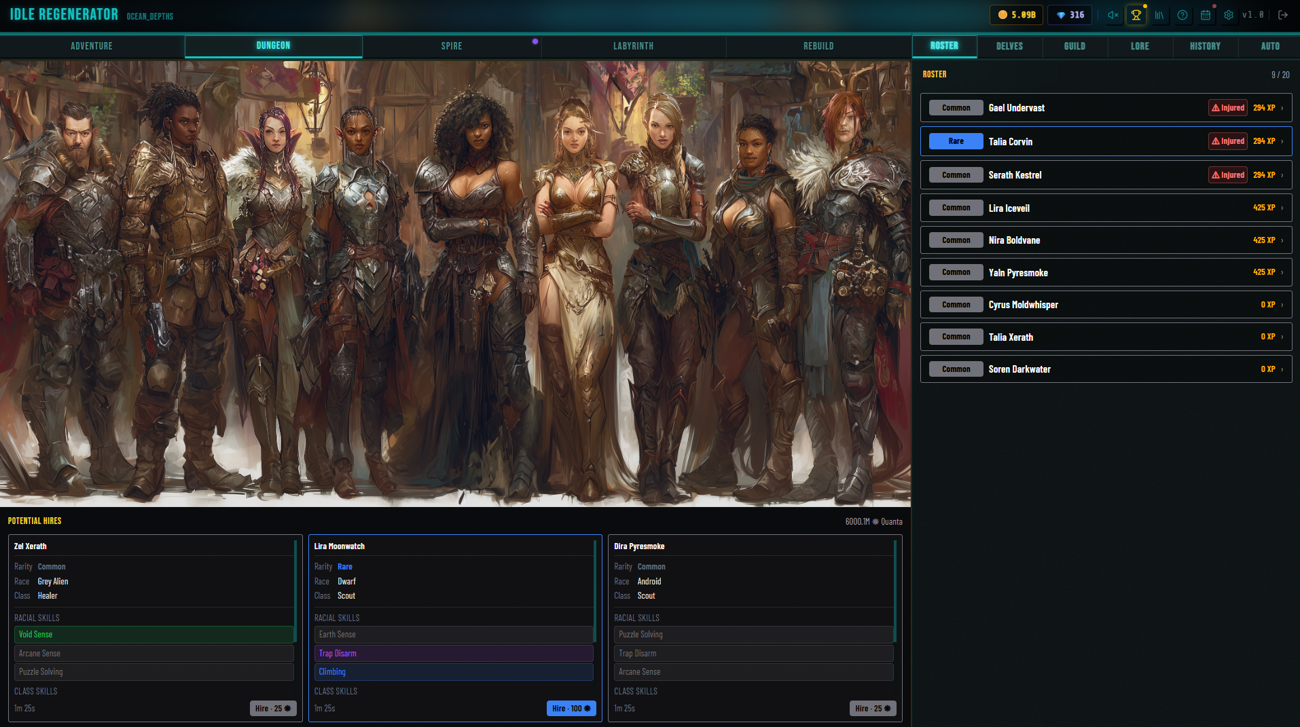Select Dira Pyresmoke's Trap Disarm skill
Viewport: 1300px width, 727px height.
753,653
